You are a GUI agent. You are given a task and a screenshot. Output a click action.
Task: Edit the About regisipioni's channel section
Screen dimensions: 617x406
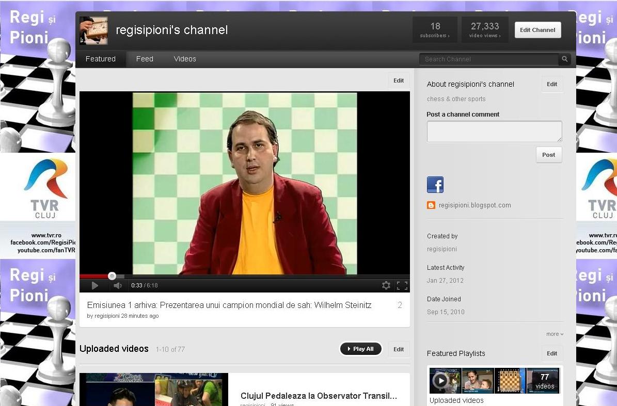[551, 84]
